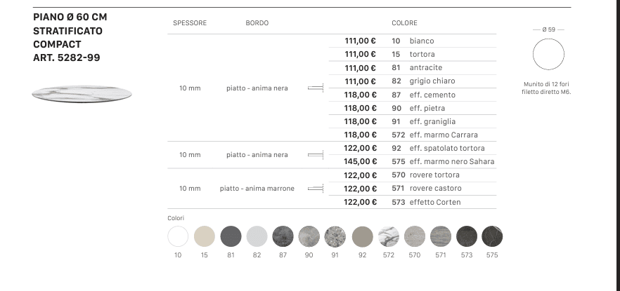Click the 'ART. 5282-99' article heading
Image resolution: width=620 pixels, height=291 pixels.
(67, 57)
